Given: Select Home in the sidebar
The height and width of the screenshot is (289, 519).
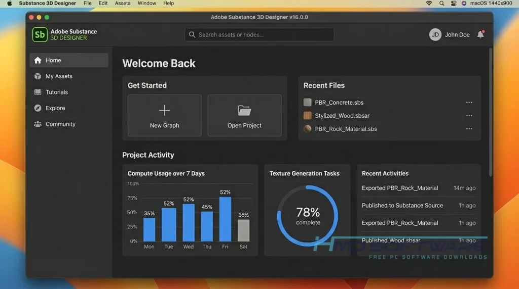Looking at the screenshot, I should 69,60.
